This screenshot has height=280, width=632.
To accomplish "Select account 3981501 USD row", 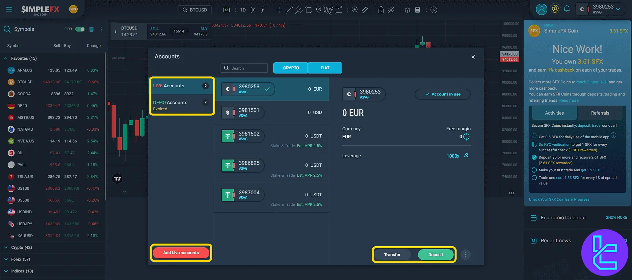I will click(272, 113).
